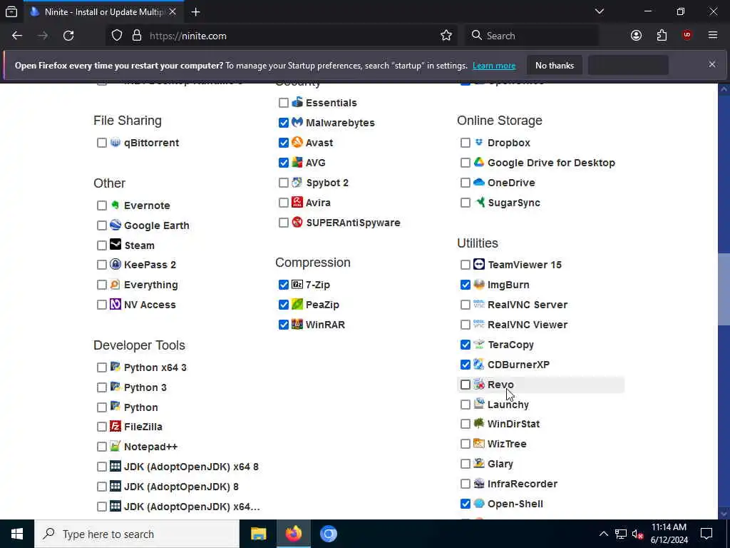Click the AVG colored icon

coord(297,162)
